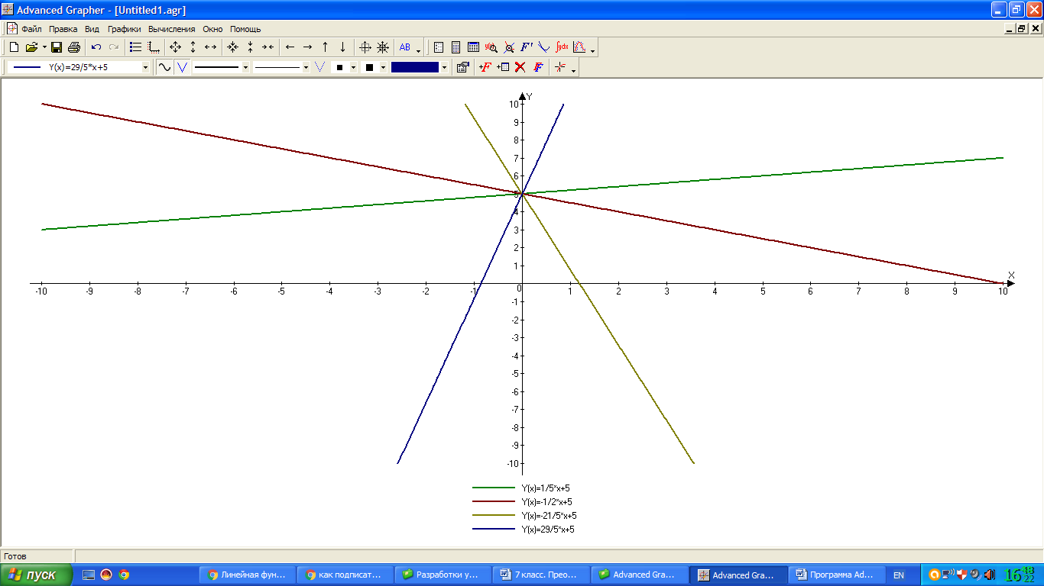Open the axes properties icon

pos(154,47)
